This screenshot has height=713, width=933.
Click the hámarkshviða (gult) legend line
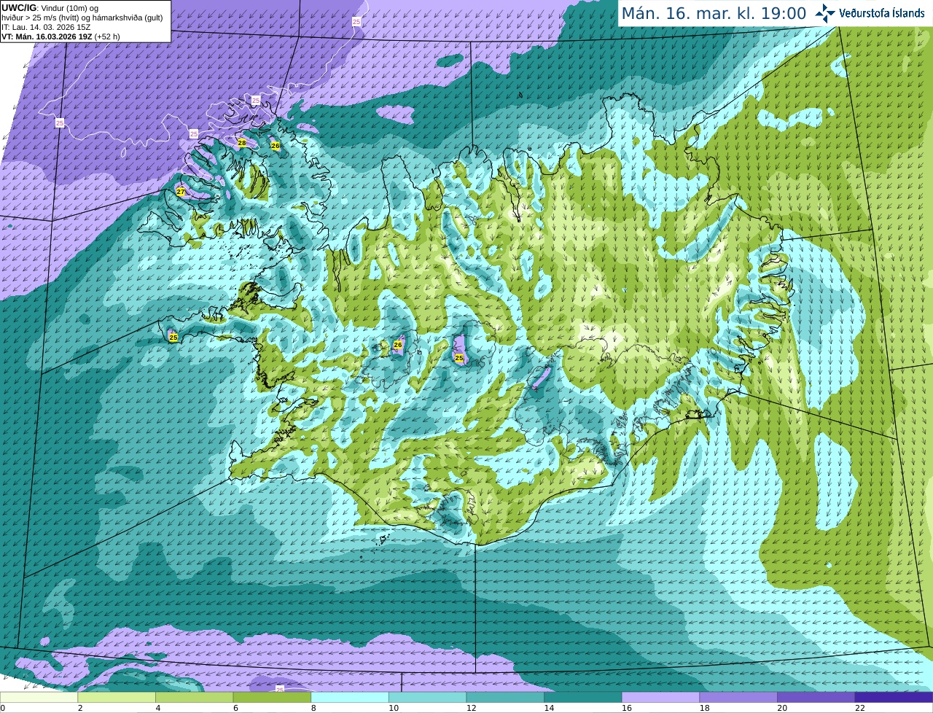82,17
